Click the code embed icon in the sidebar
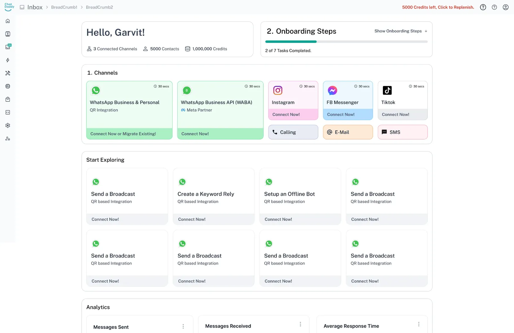The height and width of the screenshot is (333, 514). click(x=8, y=113)
